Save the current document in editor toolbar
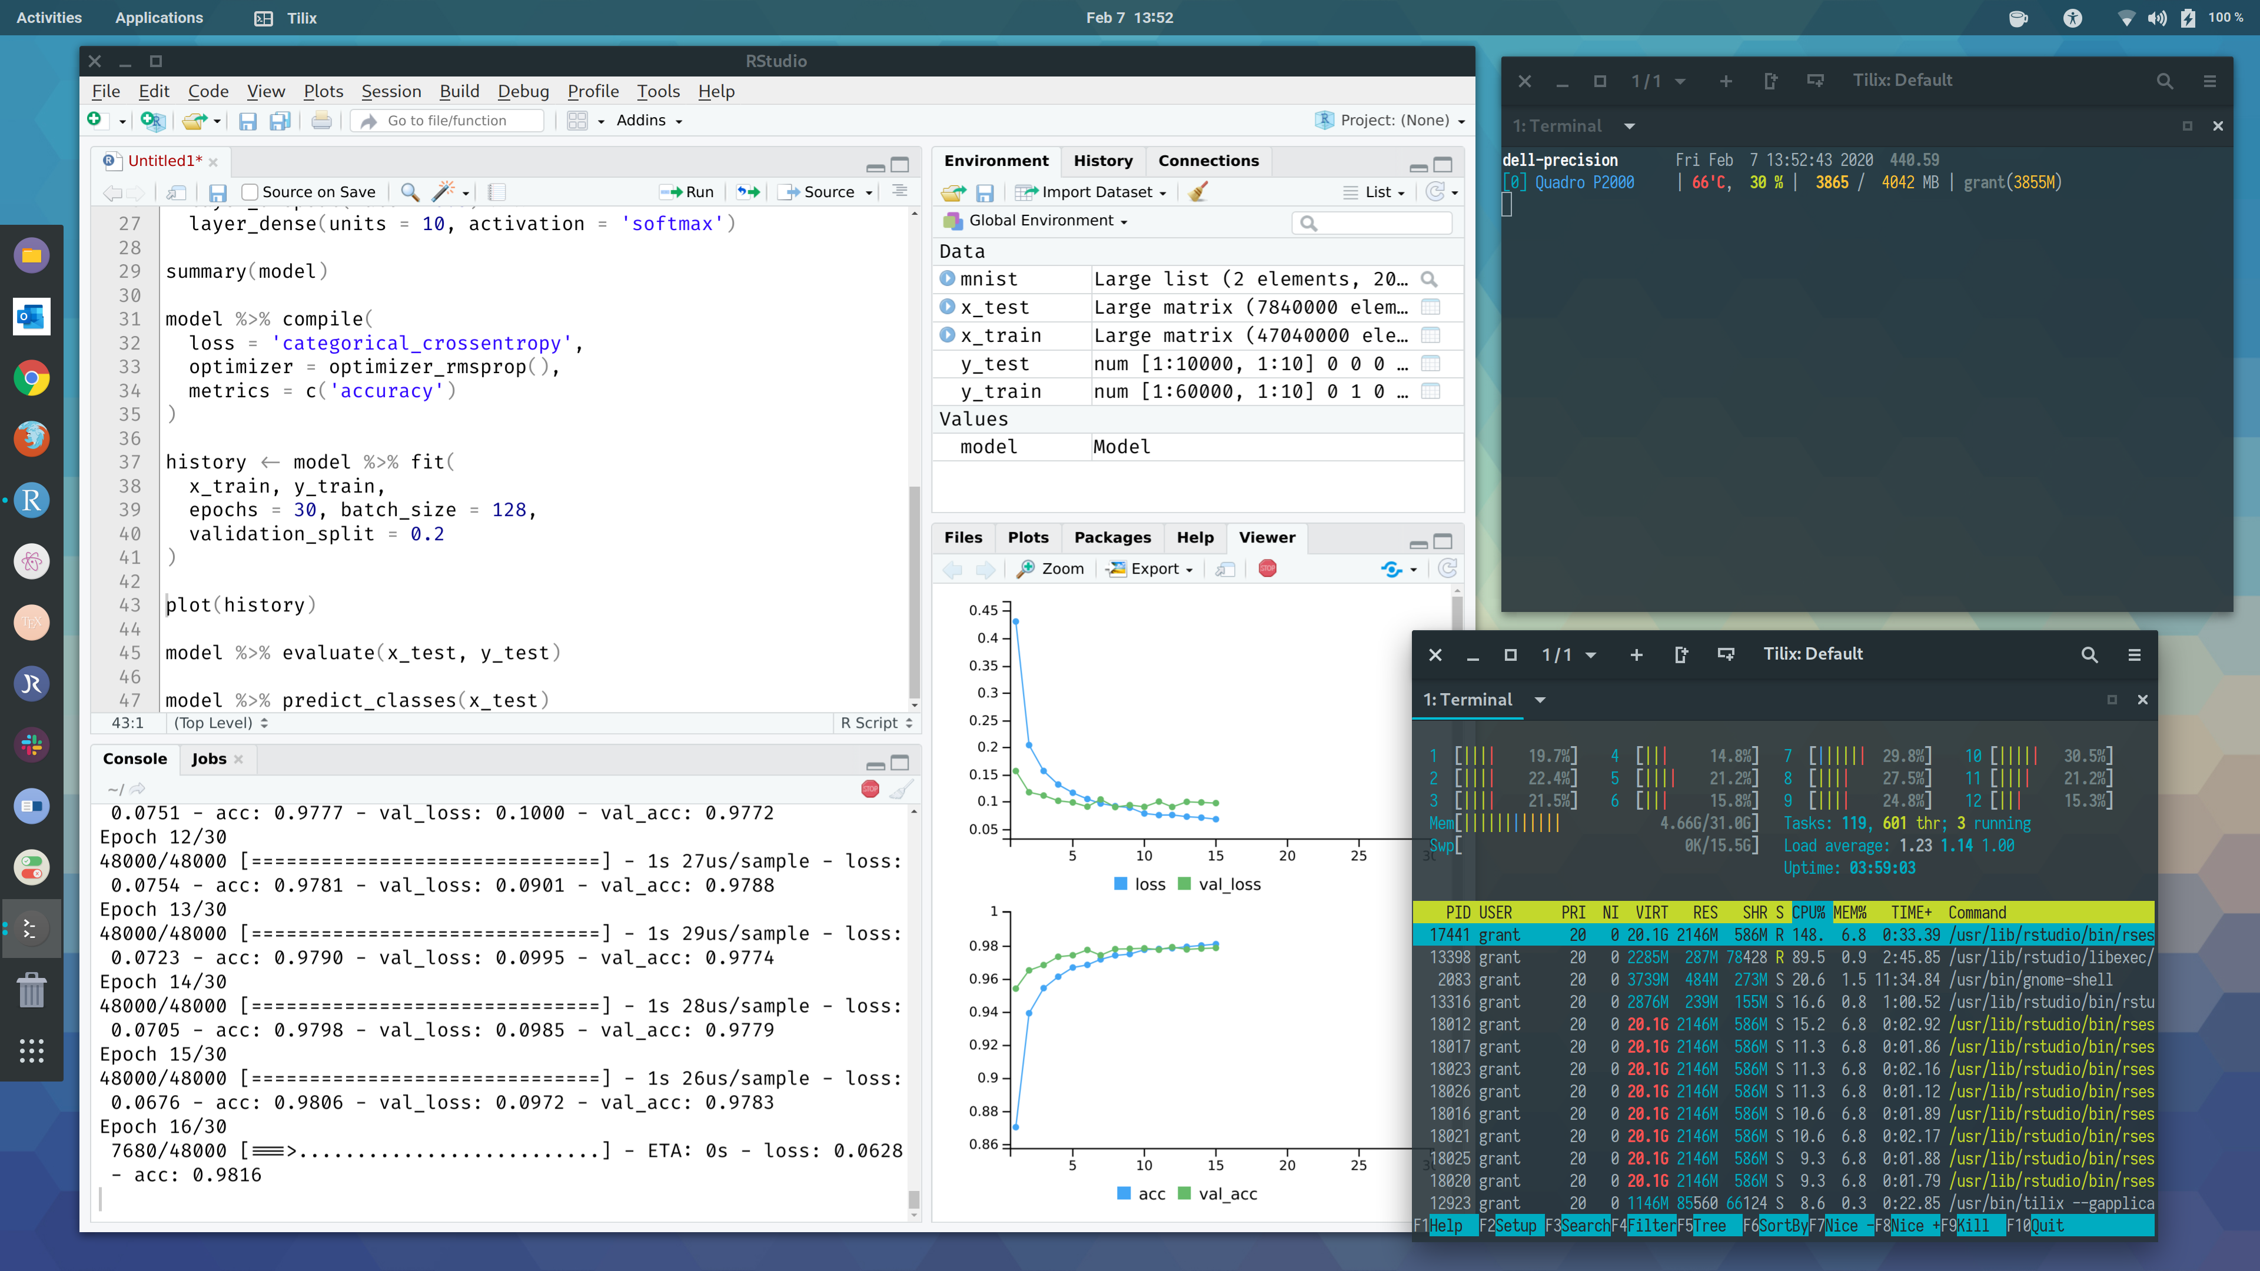2260x1271 pixels. pos(218,192)
